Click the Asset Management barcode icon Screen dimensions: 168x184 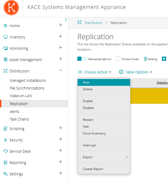(5, 60)
